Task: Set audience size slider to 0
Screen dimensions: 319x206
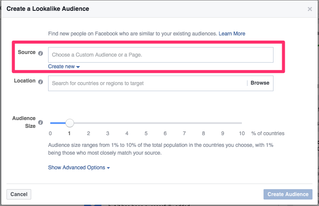Action: click(x=51, y=123)
